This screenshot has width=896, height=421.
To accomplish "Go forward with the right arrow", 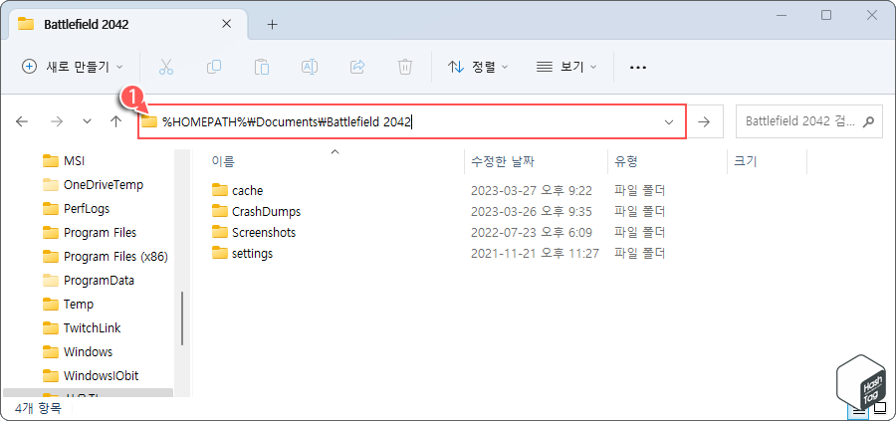I will [57, 121].
